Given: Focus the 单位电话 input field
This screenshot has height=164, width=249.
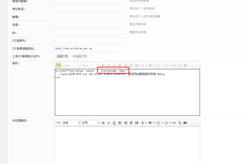Looking at the screenshot, I should [91, 9].
